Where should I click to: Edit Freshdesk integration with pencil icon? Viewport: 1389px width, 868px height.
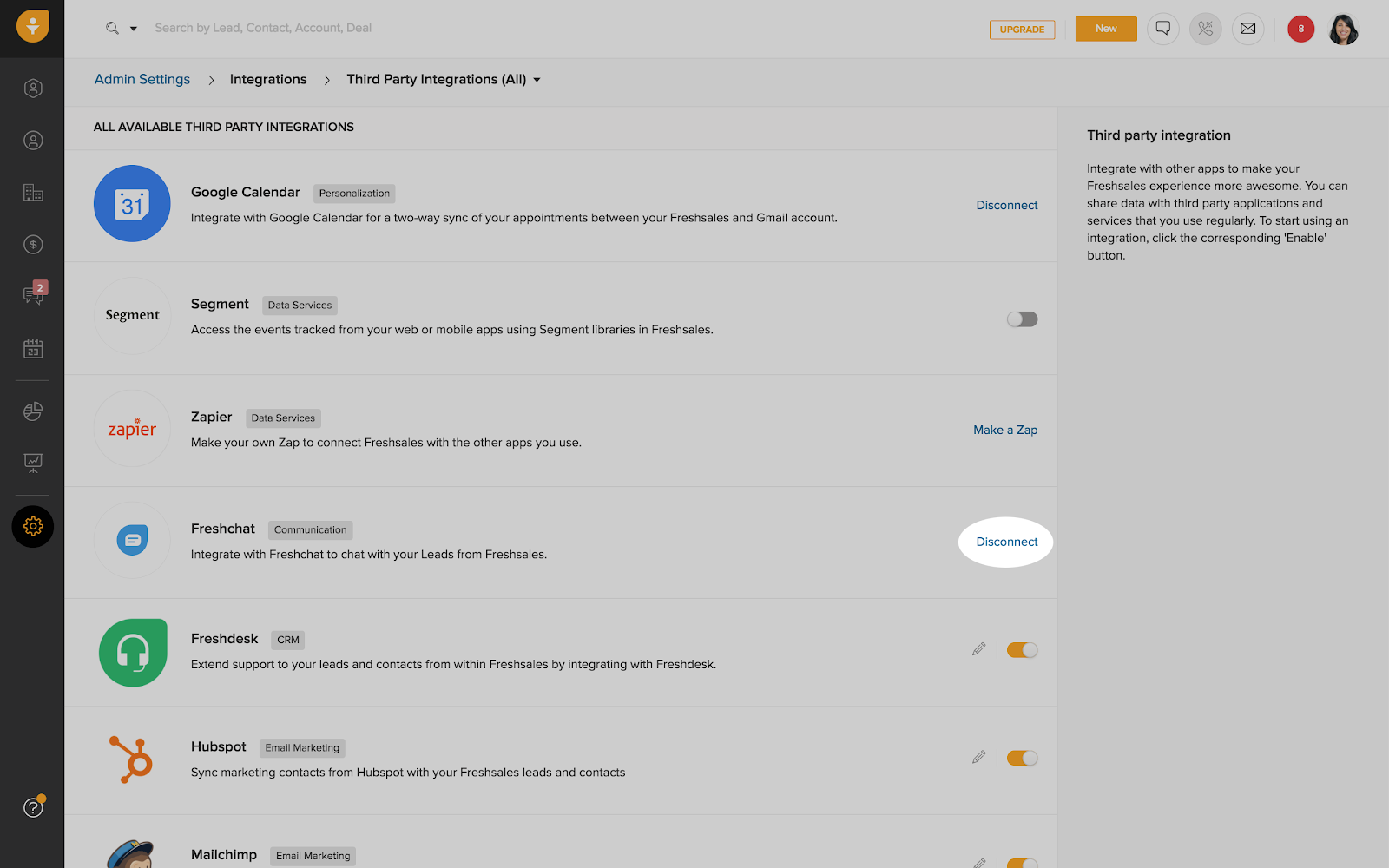point(978,649)
